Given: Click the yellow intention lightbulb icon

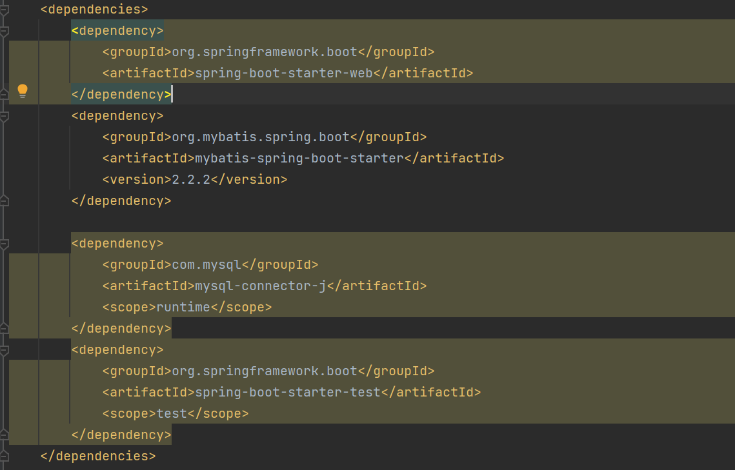Looking at the screenshot, I should point(23,91).
